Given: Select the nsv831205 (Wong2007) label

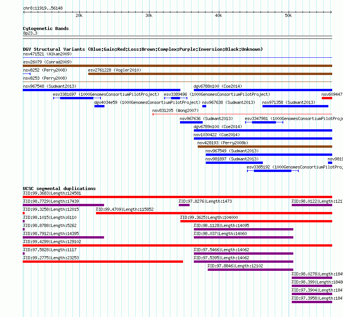Looking at the screenshot, I should click(175, 110).
